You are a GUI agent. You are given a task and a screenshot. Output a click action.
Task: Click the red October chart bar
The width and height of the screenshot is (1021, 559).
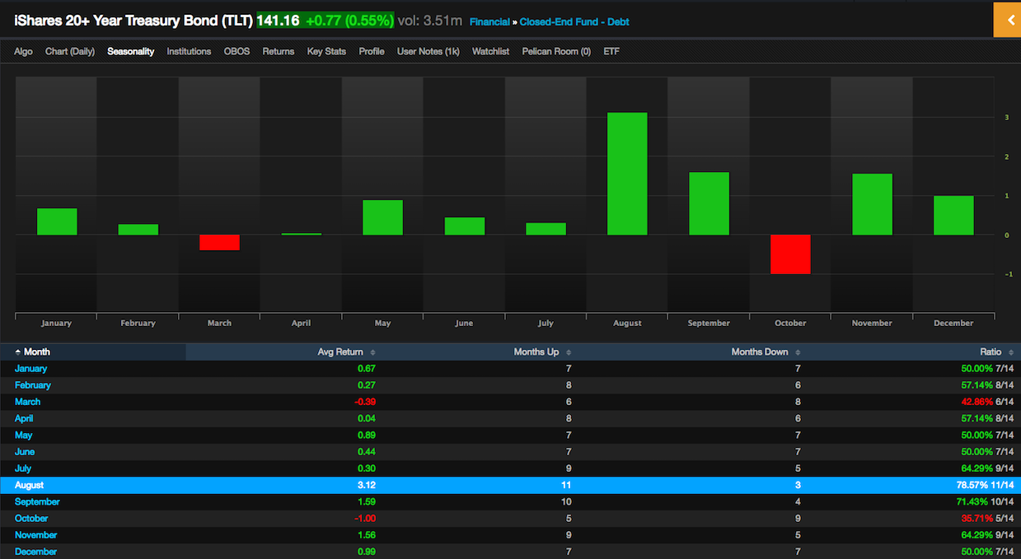coord(790,254)
